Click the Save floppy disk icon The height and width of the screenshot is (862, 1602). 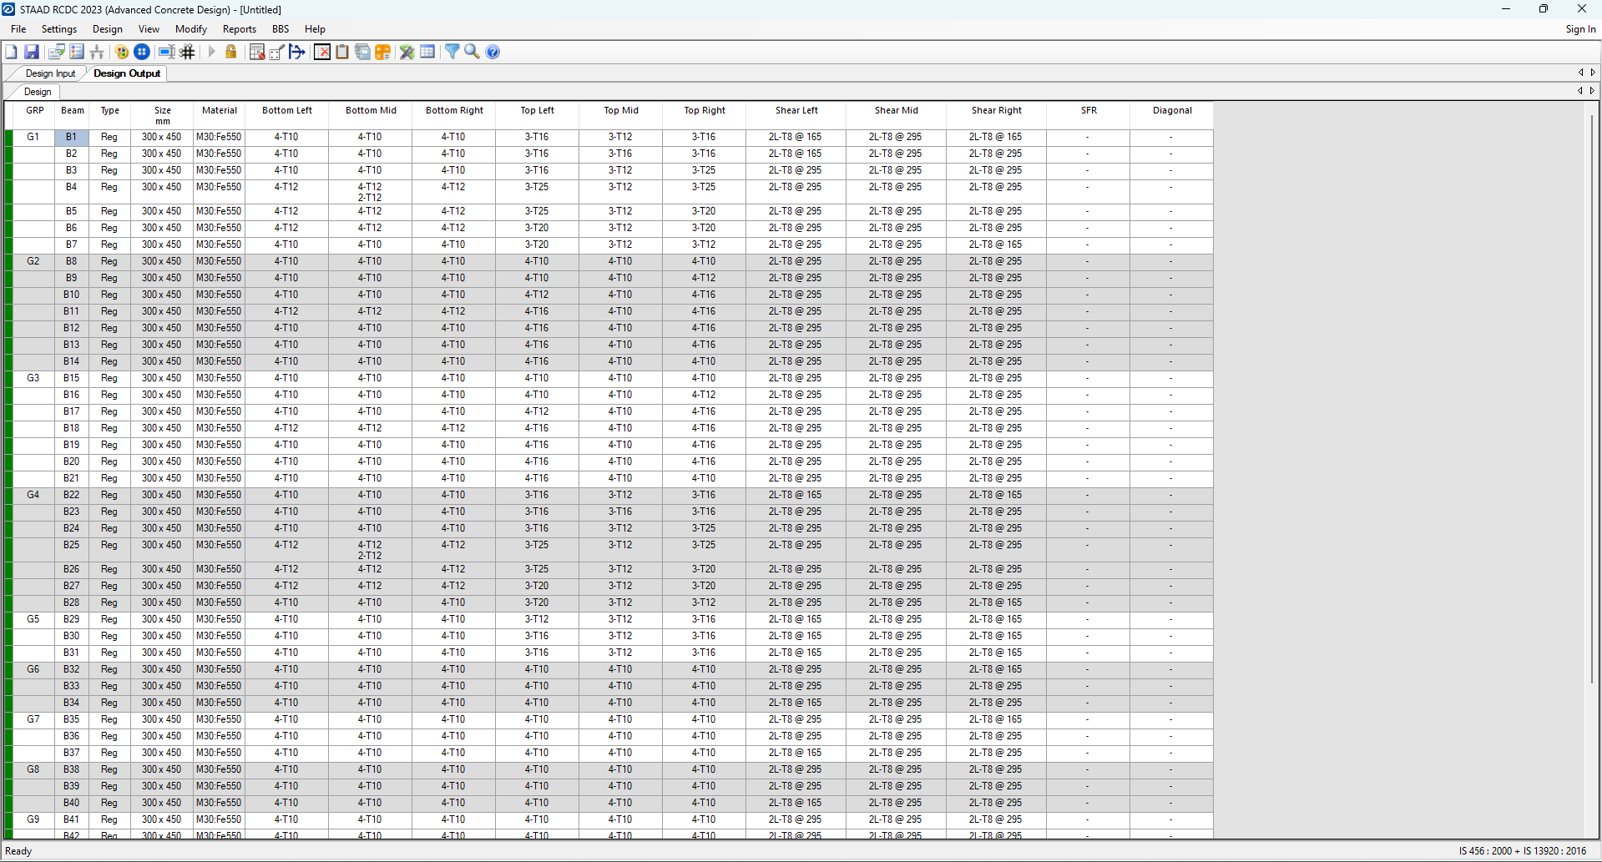click(x=32, y=52)
